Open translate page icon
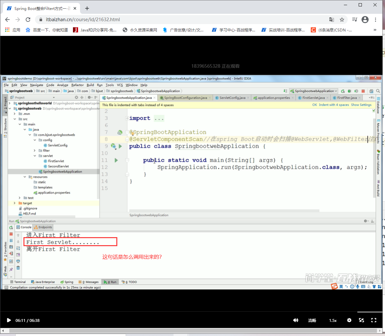This screenshot has width=385, height=336. point(331,20)
